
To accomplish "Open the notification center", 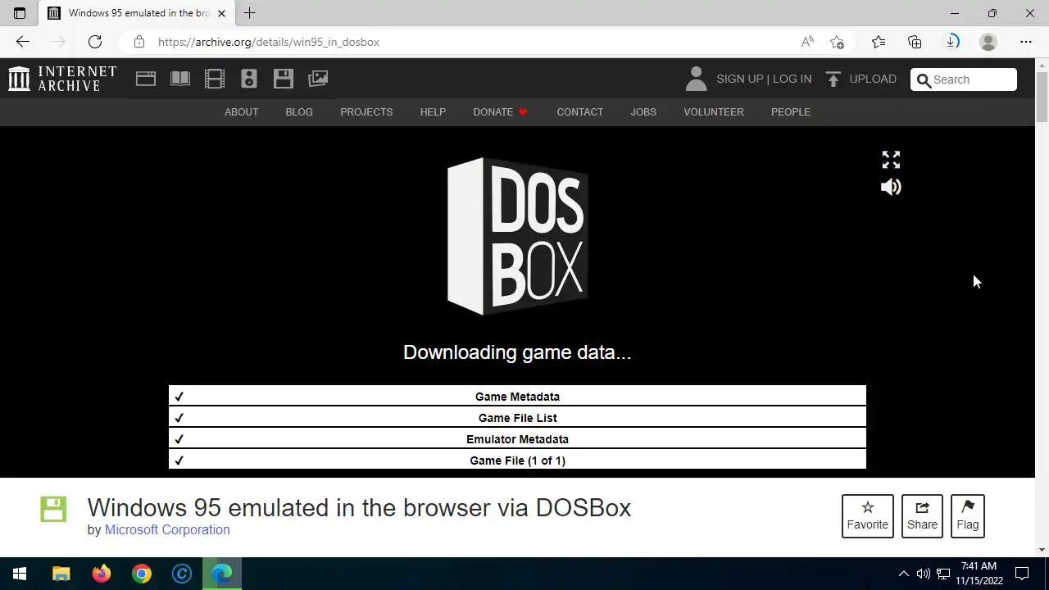I will [1022, 574].
